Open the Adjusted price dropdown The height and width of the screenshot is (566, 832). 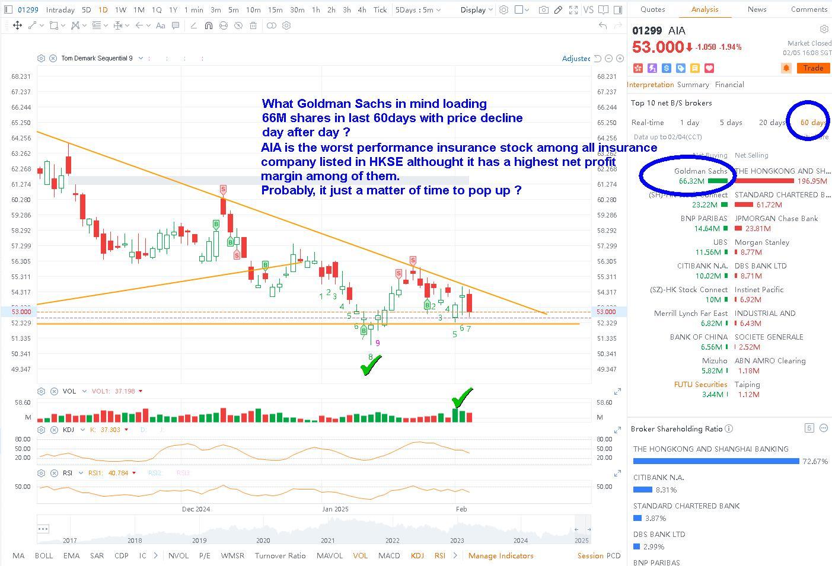pos(576,58)
